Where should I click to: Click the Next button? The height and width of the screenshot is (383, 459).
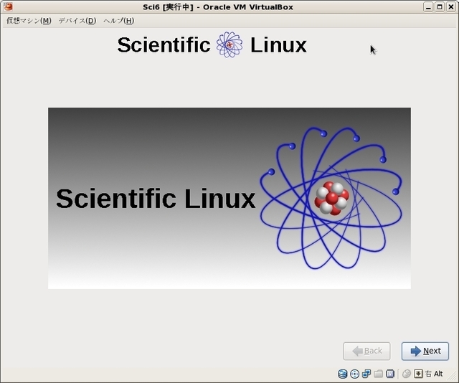[x=425, y=351]
